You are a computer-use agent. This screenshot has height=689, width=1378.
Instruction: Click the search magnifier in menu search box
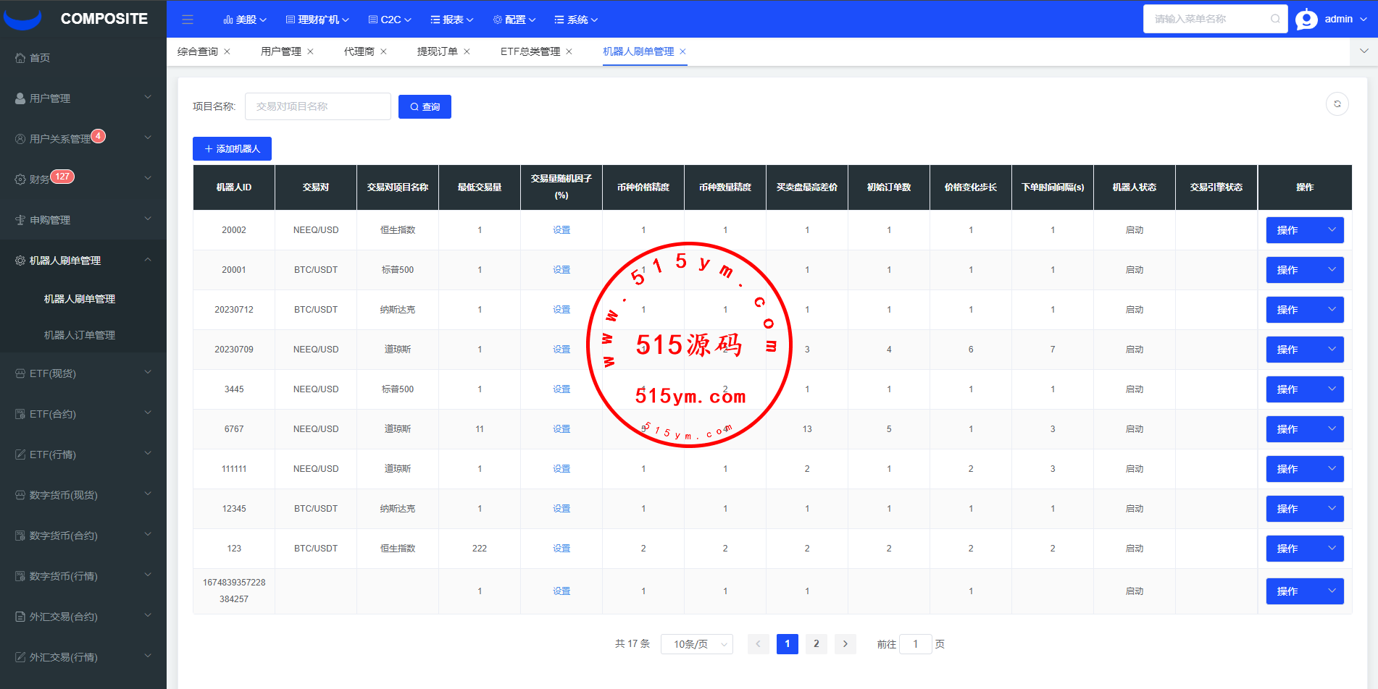point(1275,19)
